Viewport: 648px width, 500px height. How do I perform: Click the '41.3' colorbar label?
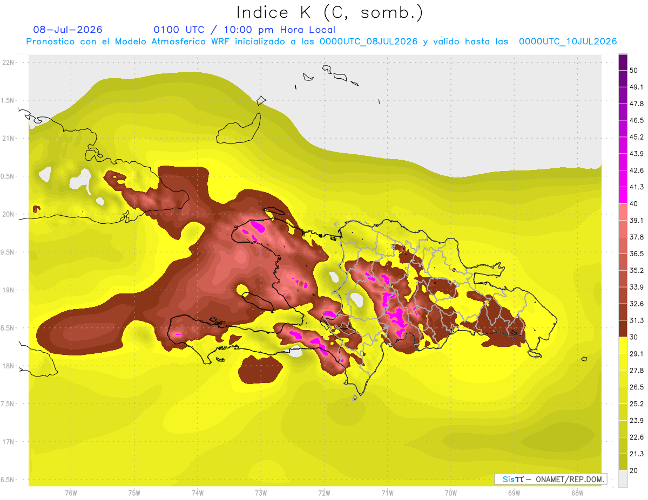click(x=637, y=187)
